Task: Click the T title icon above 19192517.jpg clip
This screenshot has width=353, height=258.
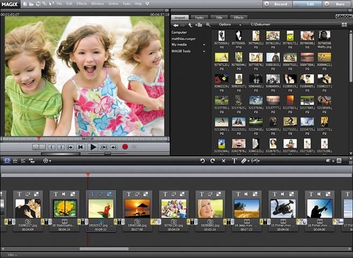Action: (92, 194)
